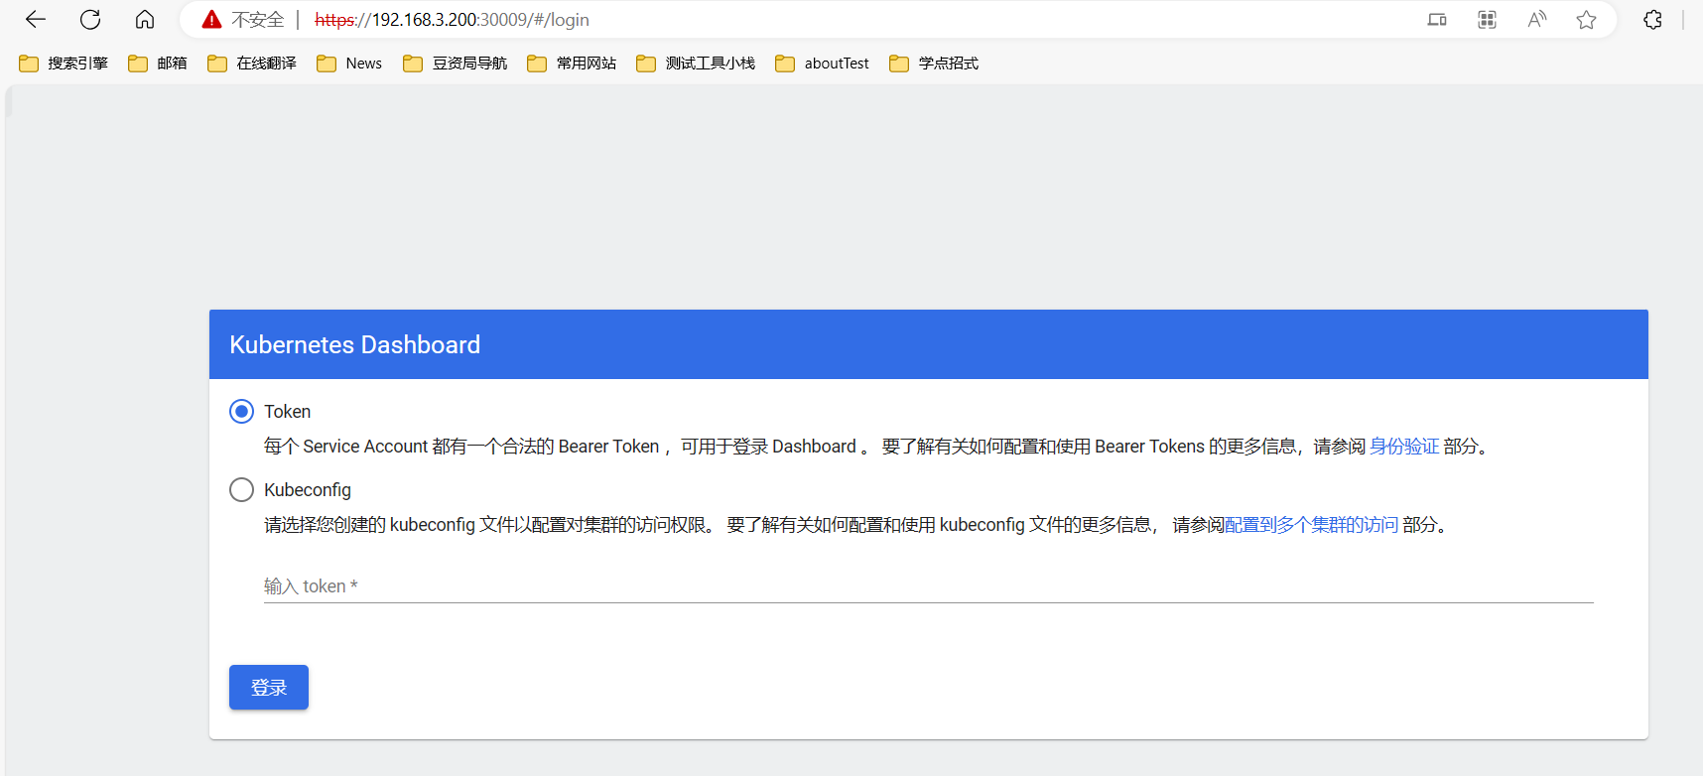The width and height of the screenshot is (1703, 776).
Task: Open the browser extensions puzzle icon
Action: coord(1652,20)
